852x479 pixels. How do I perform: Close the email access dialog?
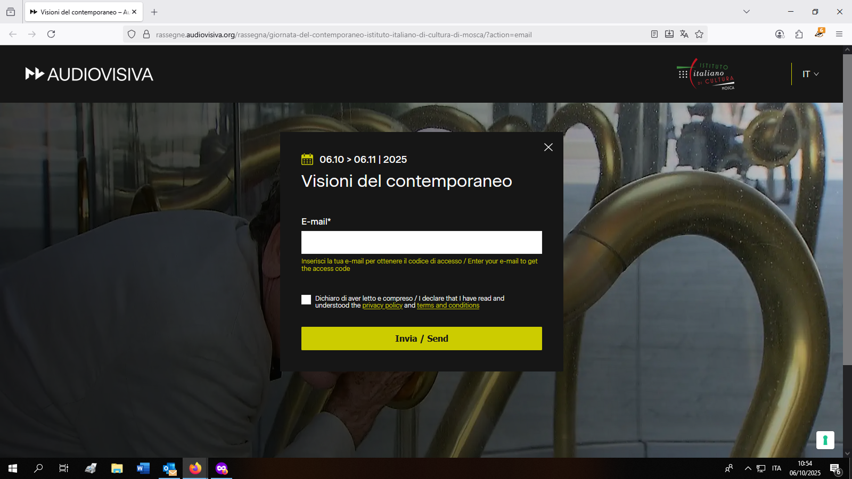(548, 147)
